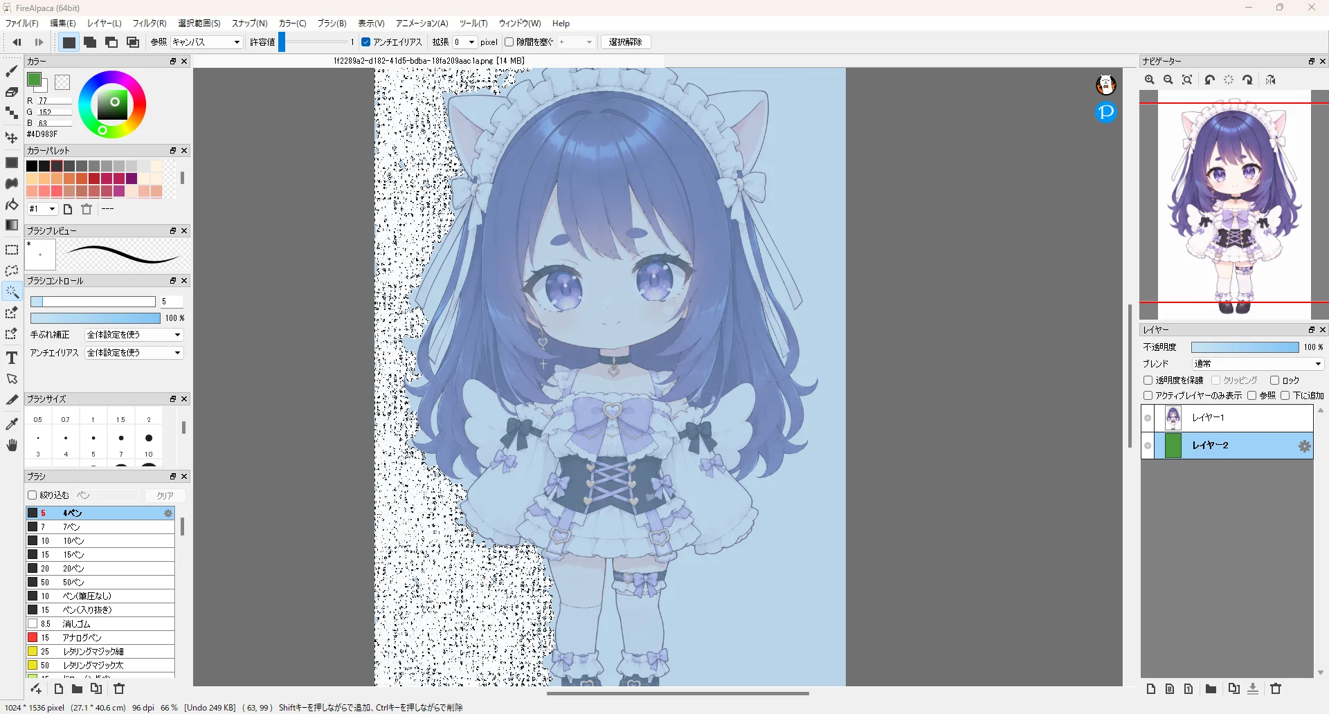
Task: Select the Brush tool in left toolbar
Action: pyautogui.click(x=12, y=71)
